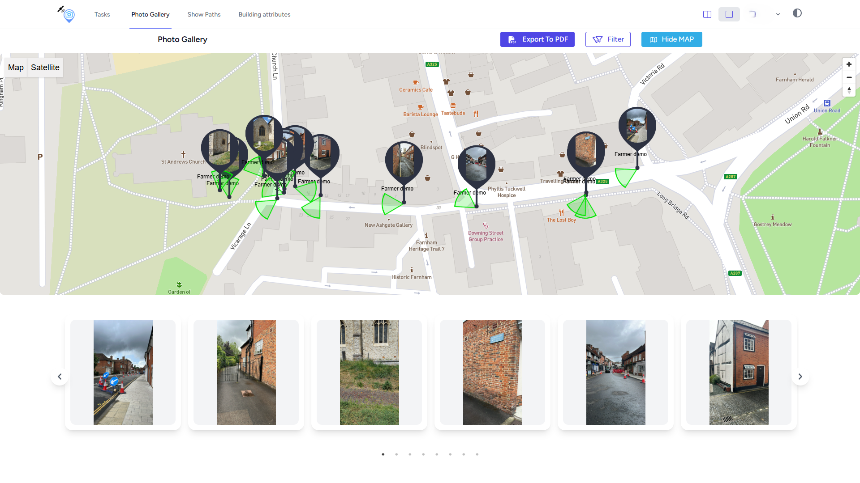
Task: Reset map compass bearing to north
Action: pos(849,90)
